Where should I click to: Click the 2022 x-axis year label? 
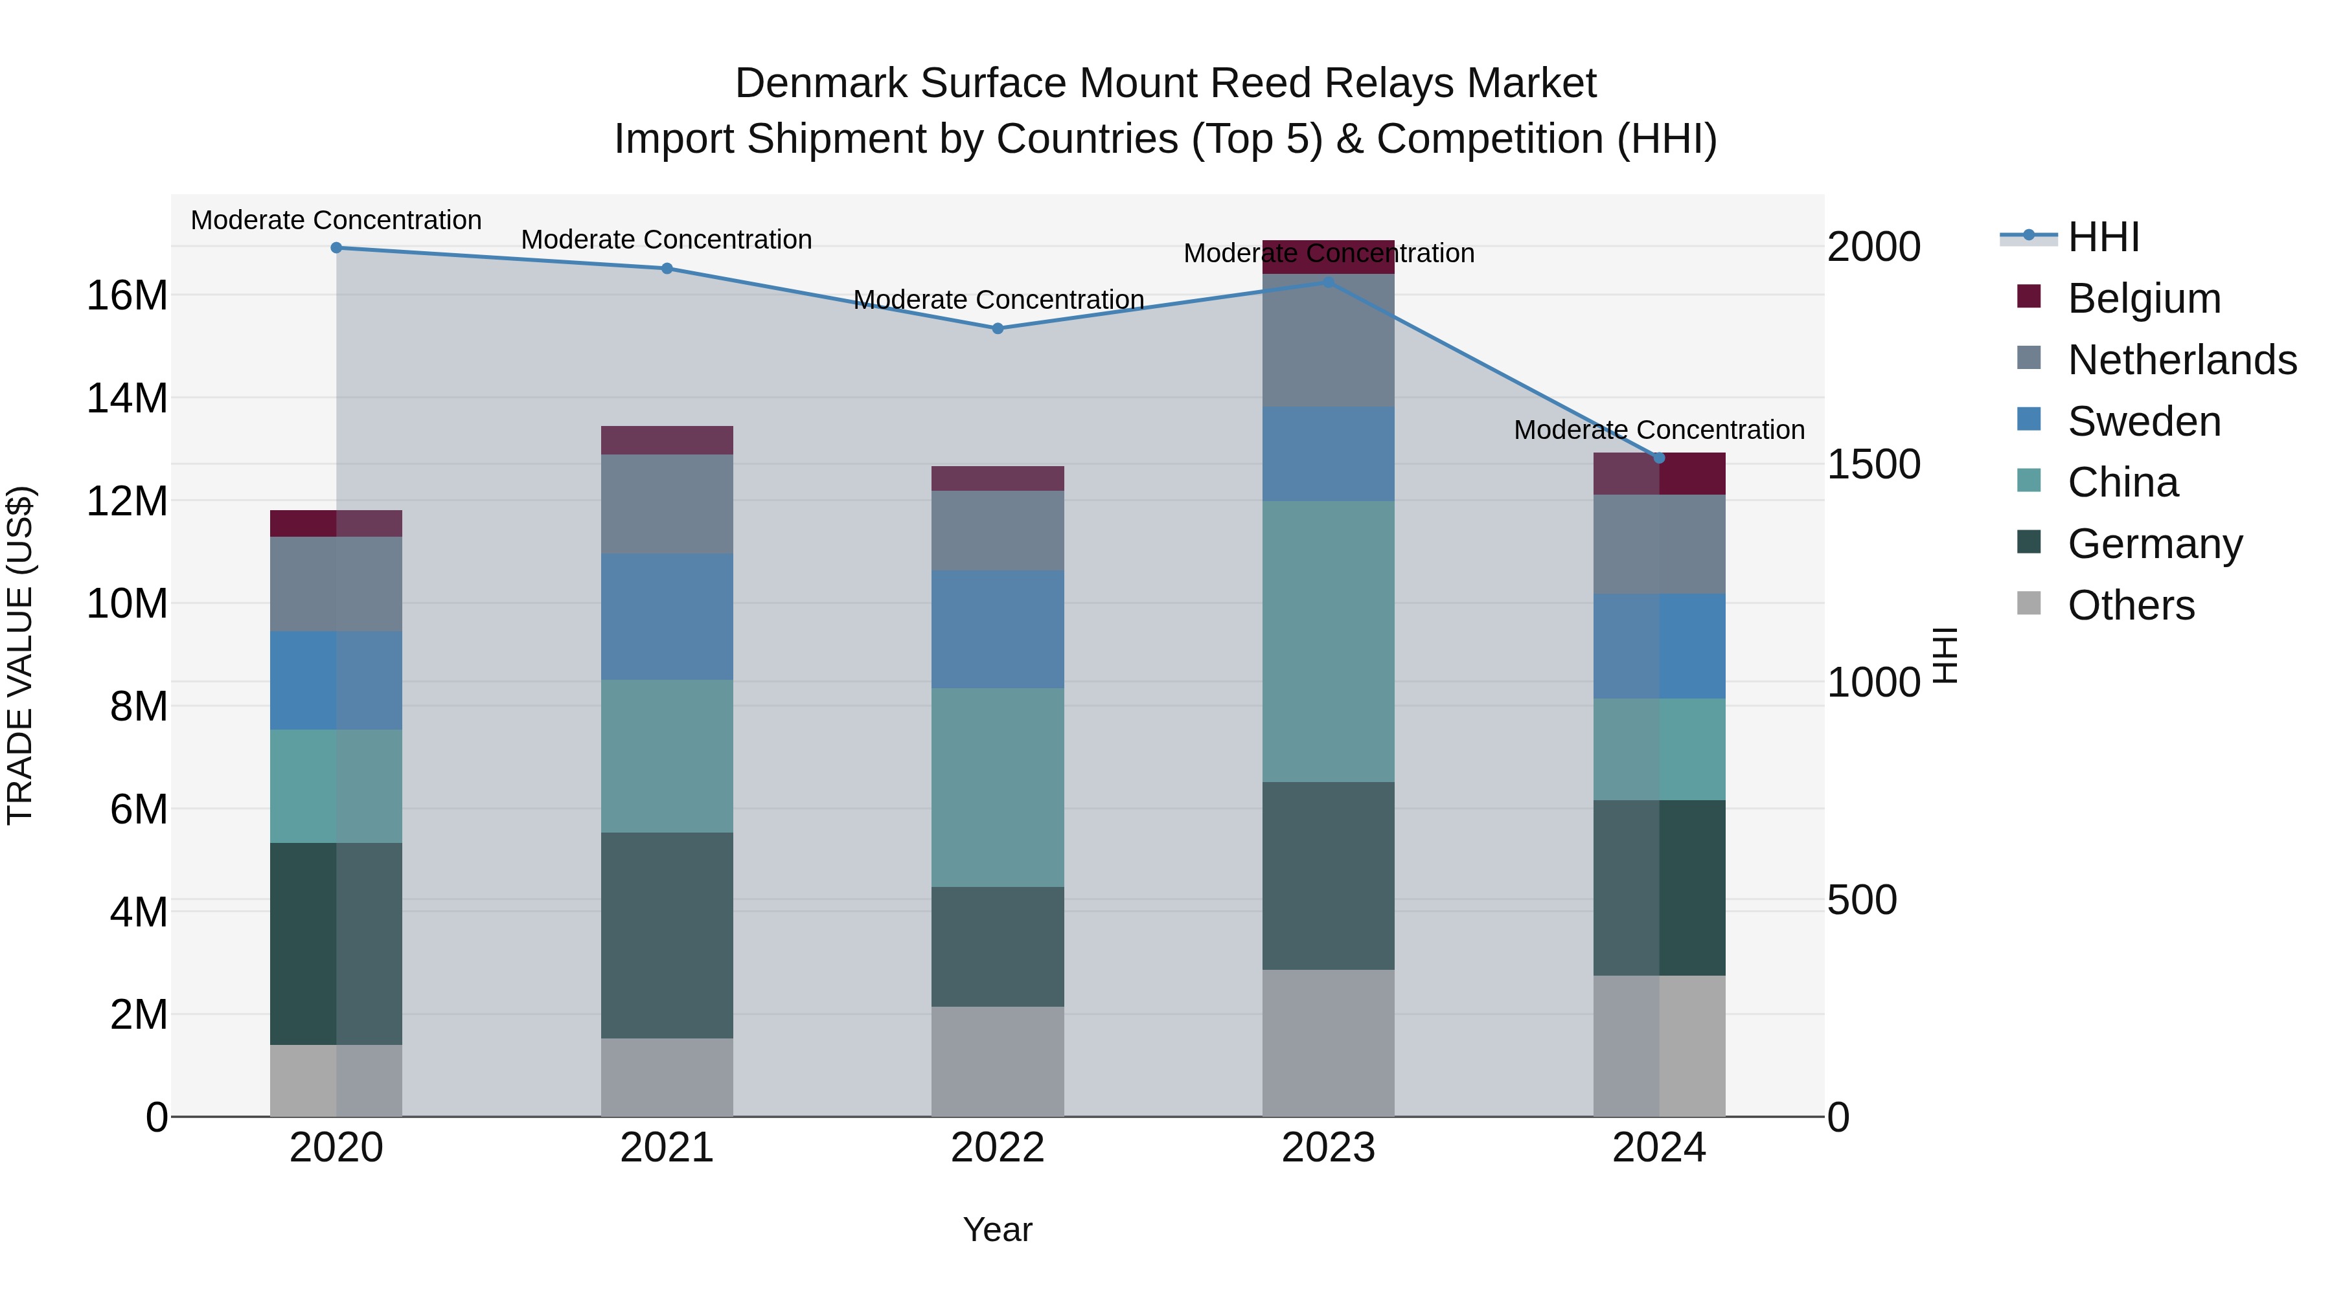point(998,1148)
